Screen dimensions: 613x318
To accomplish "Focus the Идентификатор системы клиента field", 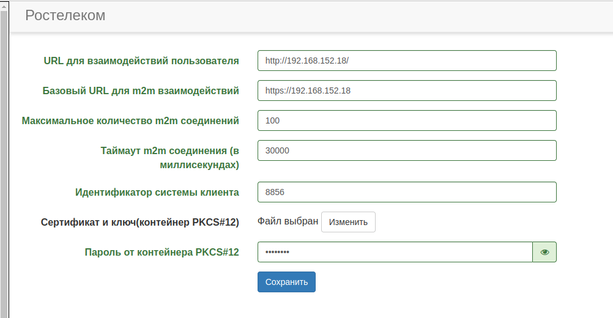I will click(x=407, y=192).
